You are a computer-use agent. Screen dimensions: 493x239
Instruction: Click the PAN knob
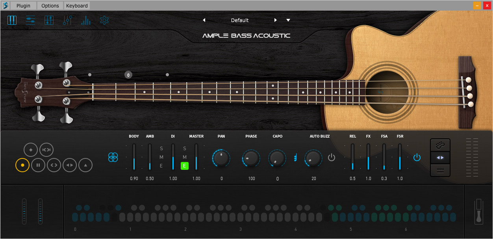(221, 158)
